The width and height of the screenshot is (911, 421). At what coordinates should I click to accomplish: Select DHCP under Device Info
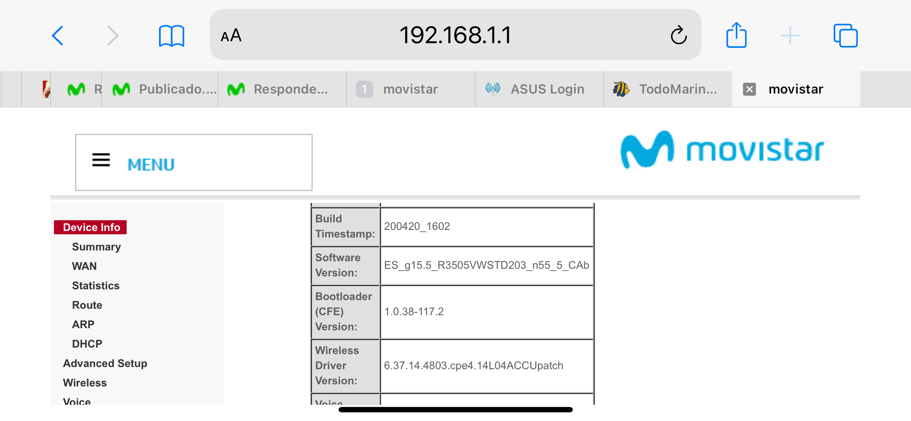point(87,344)
